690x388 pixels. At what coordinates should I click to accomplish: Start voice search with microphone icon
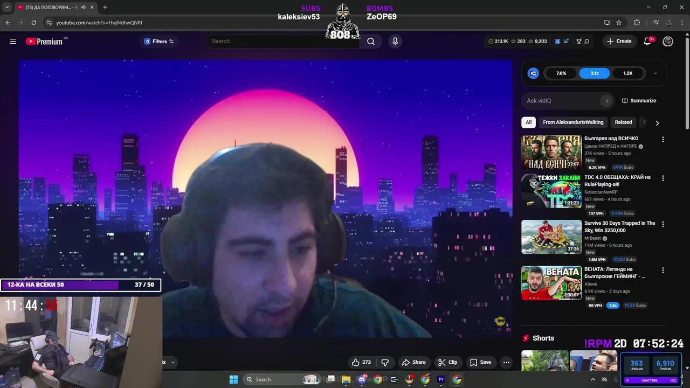[395, 41]
